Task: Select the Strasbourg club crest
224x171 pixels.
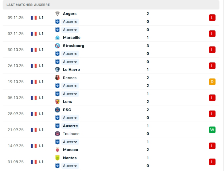Action: 57,46
